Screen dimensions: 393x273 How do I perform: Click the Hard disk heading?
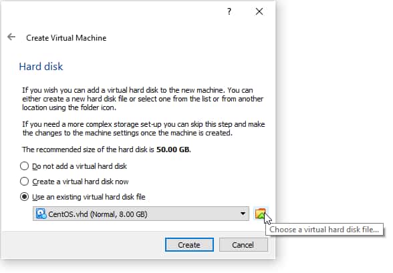[x=41, y=66]
